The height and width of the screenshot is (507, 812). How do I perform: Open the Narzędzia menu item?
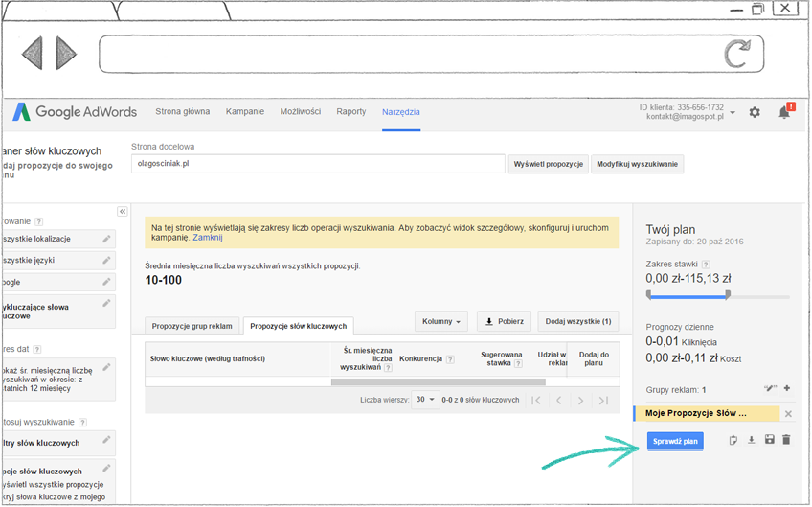coord(401,112)
